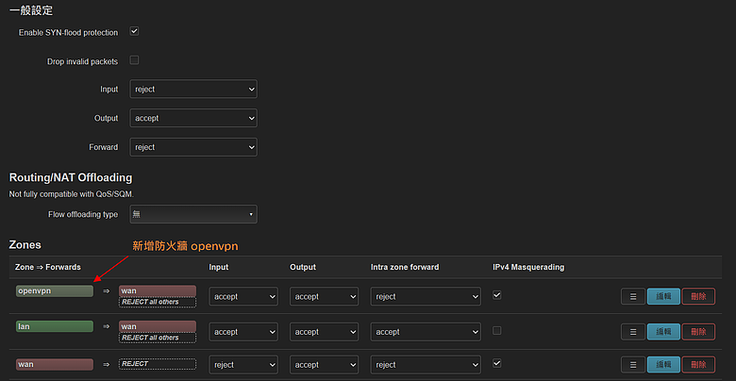The image size is (736, 381).
Task: Click the Routing/NAT Offloading heading
Action: 71,178
